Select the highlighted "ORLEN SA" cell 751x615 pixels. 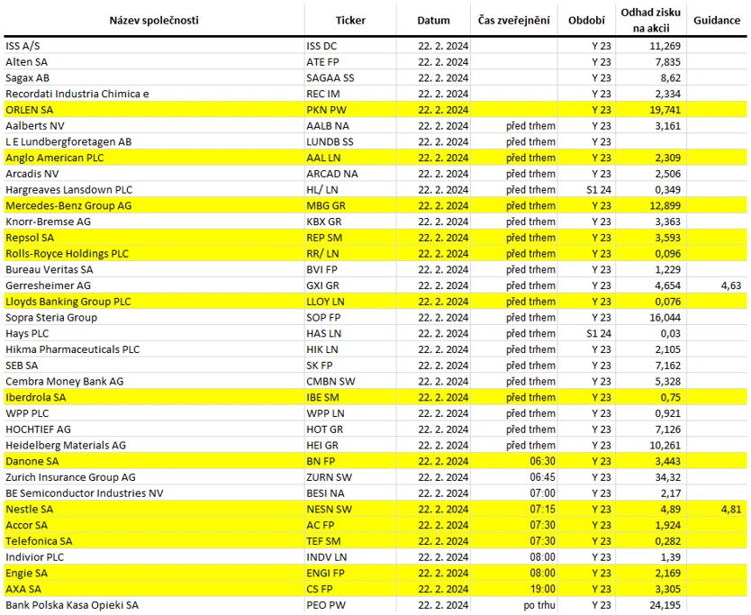pos(29,110)
